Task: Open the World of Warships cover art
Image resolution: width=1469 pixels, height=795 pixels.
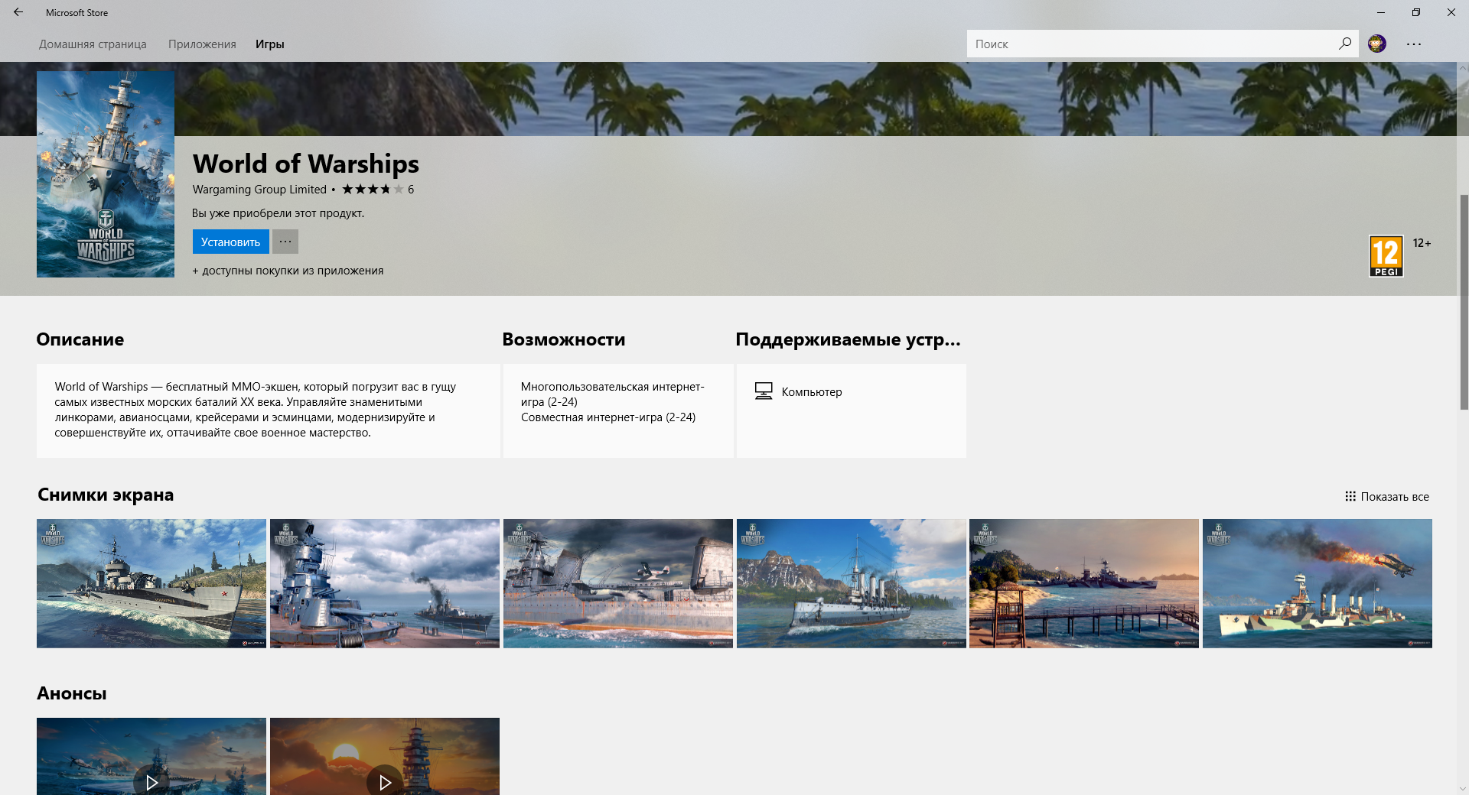Action: (x=106, y=174)
